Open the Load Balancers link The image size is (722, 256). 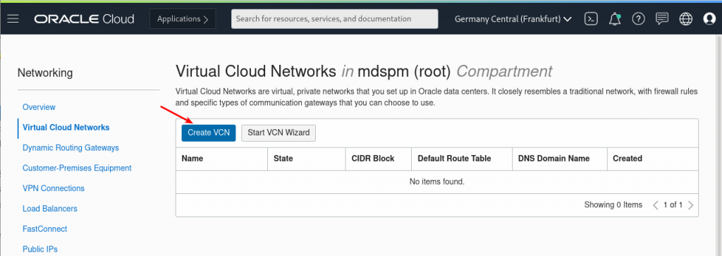pos(50,209)
